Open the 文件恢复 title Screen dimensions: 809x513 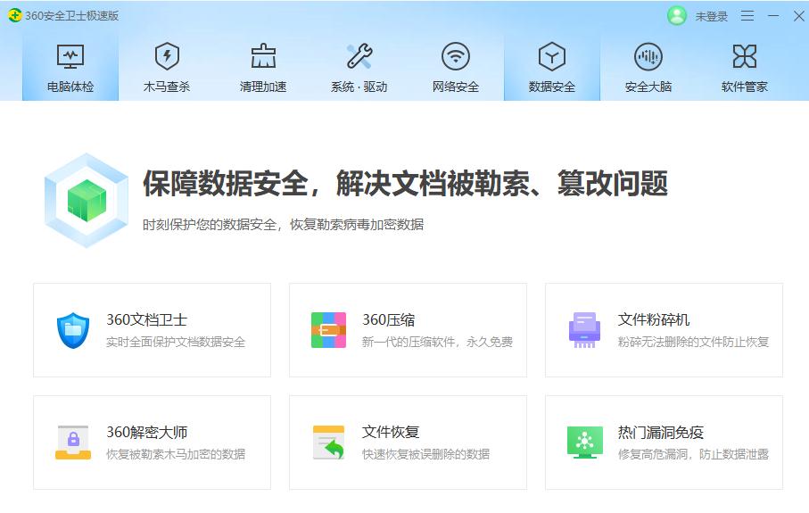coord(391,432)
